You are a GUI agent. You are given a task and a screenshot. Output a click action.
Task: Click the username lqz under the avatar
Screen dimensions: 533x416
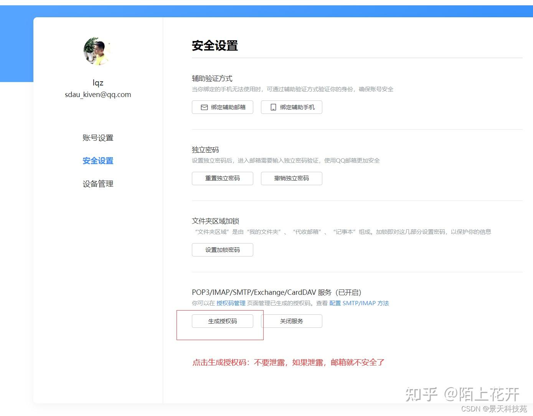pyautogui.click(x=98, y=82)
